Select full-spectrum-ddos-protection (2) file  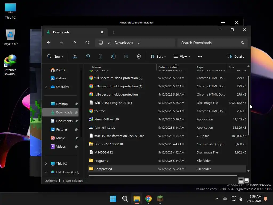pos(167,78)
